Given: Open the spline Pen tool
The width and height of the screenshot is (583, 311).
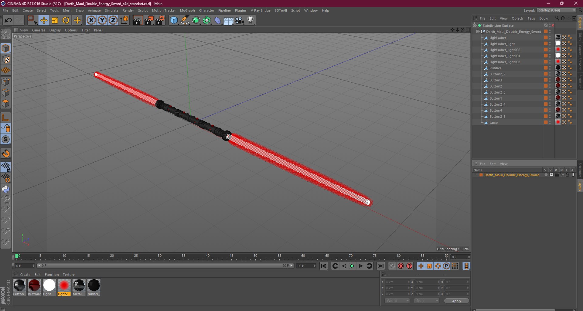Looking at the screenshot, I should point(185,20).
